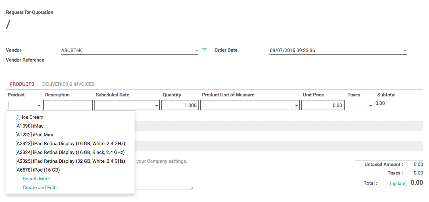This screenshot has height=202, width=429.
Task: Expand the Order Date dropdown arrow
Action: [x=405, y=51]
